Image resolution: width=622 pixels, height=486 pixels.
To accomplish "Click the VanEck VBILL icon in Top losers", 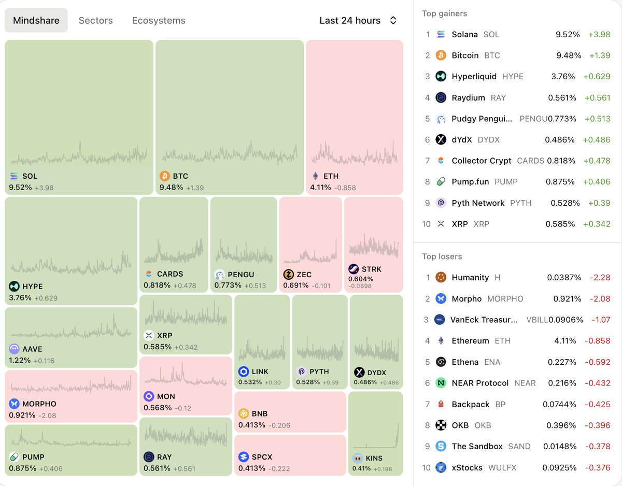I will tap(440, 320).
